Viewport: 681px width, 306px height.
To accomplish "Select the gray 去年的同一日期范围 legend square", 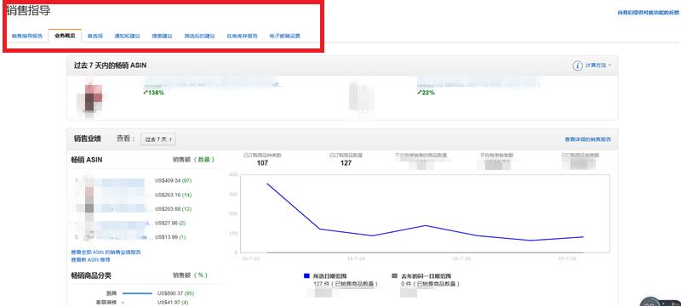I will point(394,275).
